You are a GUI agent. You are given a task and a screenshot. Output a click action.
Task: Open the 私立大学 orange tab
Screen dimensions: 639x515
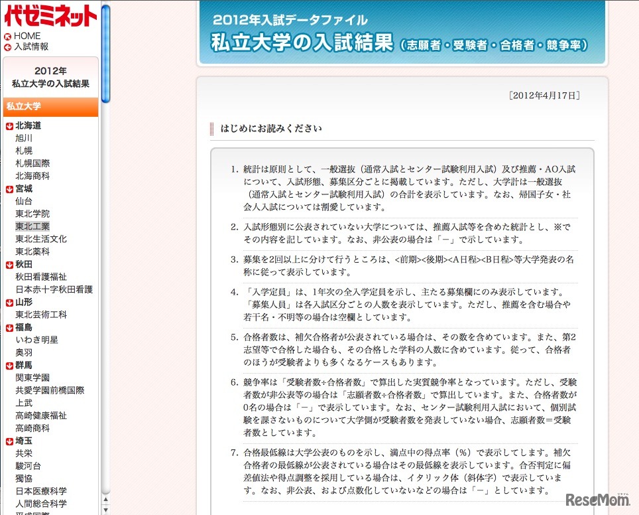pyautogui.click(x=50, y=106)
